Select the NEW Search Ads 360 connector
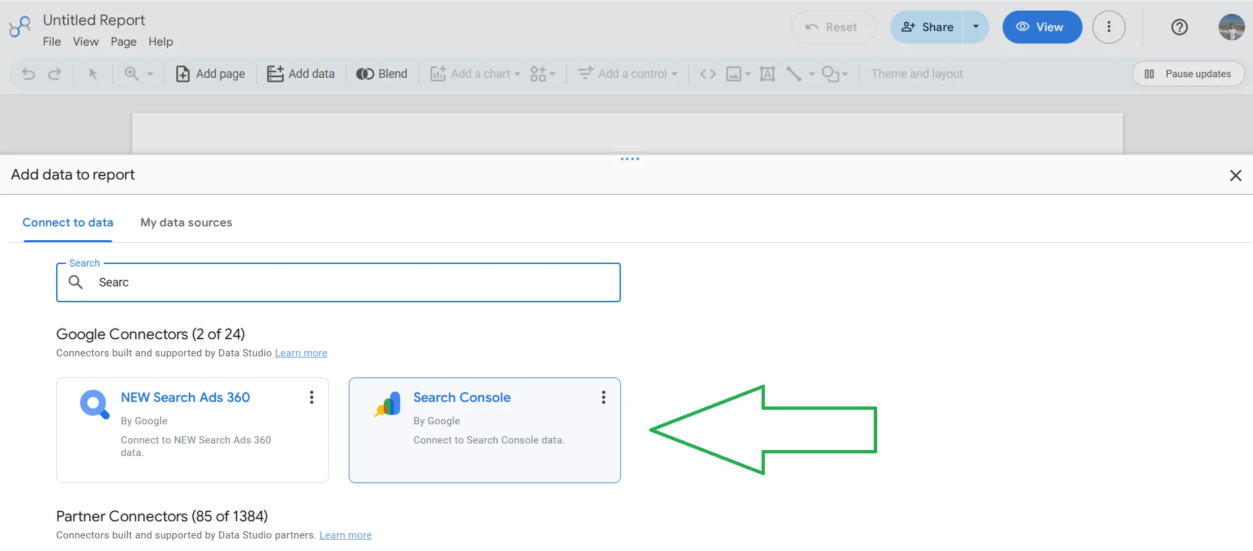The width and height of the screenshot is (1253, 551). point(192,430)
